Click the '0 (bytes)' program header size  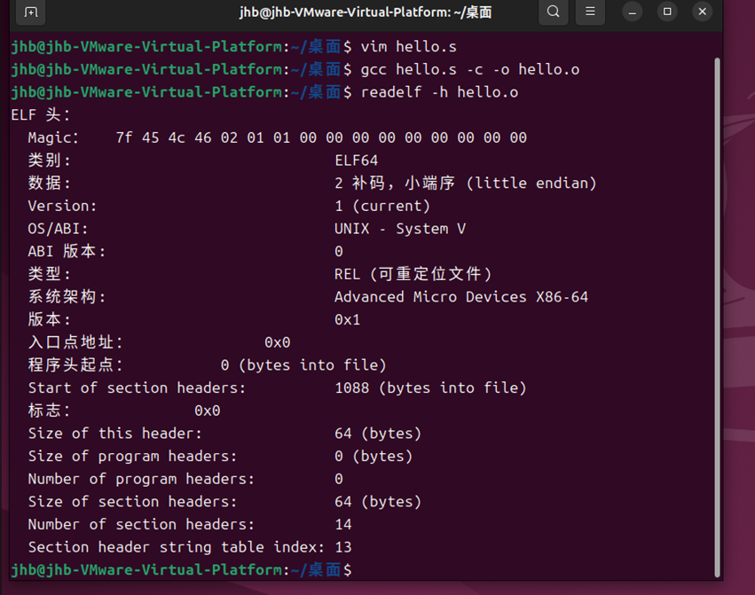pyautogui.click(x=374, y=457)
